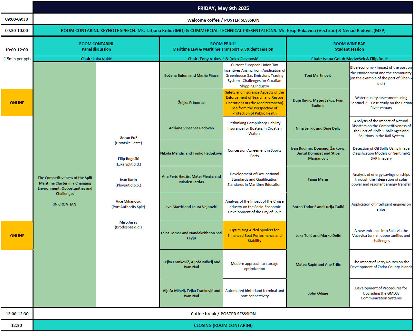Click 'Detection of Oil Spills' paper title

[x=381, y=153]
